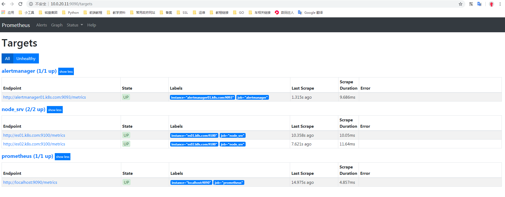The image size is (505, 197).
Task: Open the SSL bookmark folder
Action: 182,12
